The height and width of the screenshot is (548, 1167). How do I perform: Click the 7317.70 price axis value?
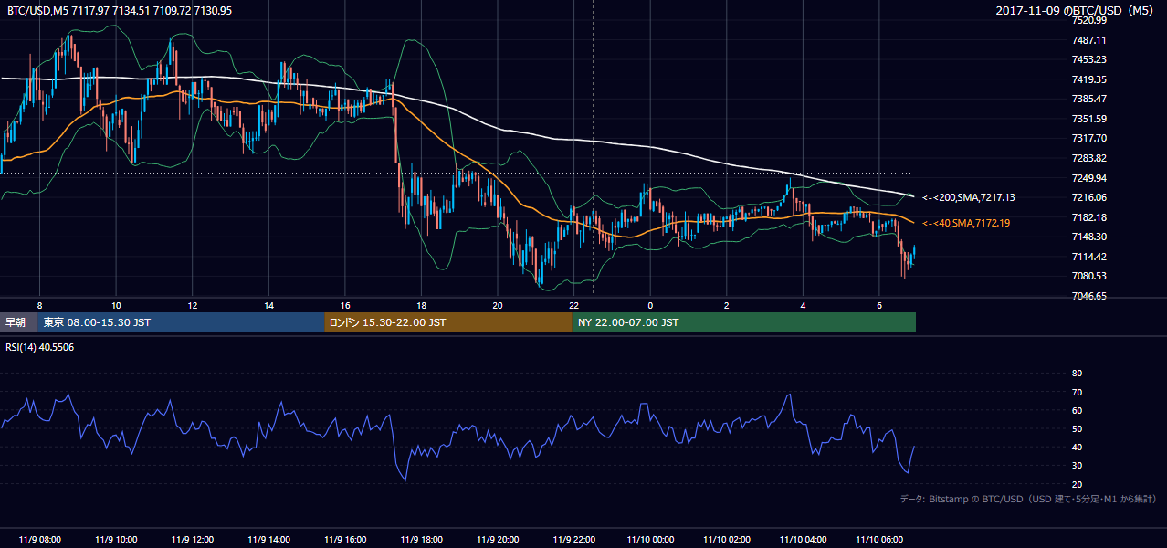(x=1089, y=138)
